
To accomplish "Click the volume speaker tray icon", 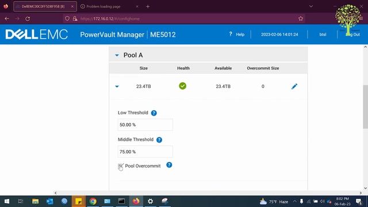I will coord(322,201).
